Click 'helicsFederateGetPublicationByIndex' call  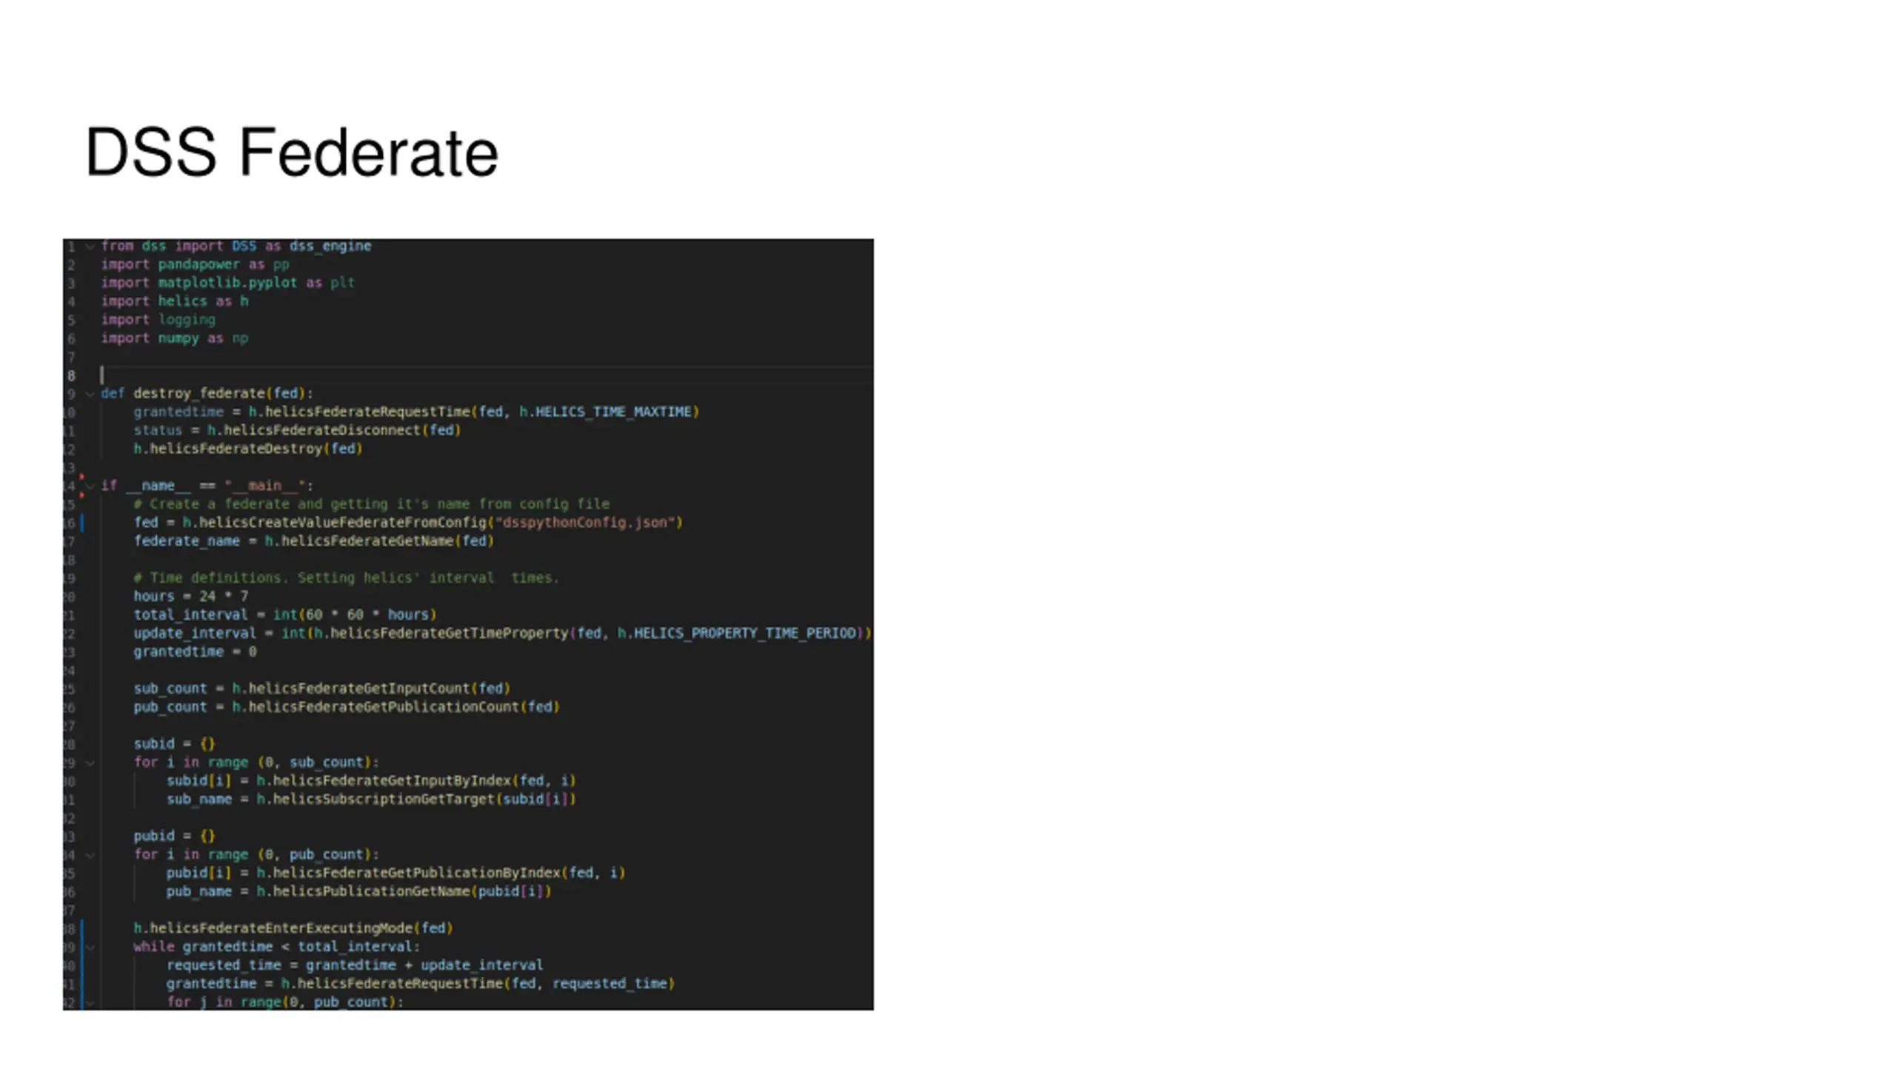pyautogui.click(x=416, y=873)
